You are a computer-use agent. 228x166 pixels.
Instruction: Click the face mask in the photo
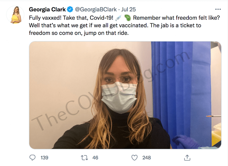click(x=119, y=97)
